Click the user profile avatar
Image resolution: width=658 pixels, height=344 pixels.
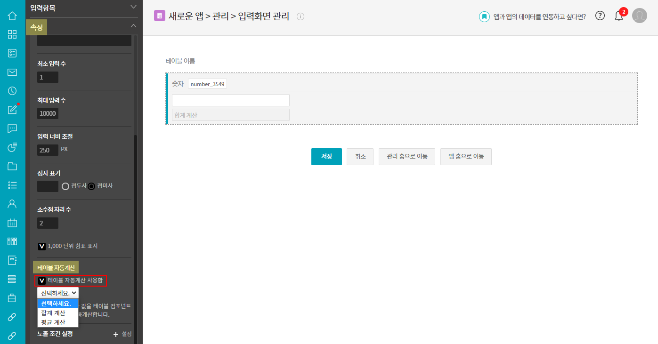tap(639, 16)
